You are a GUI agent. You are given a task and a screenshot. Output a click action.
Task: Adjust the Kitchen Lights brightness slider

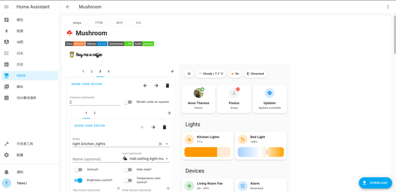click(x=207, y=152)
